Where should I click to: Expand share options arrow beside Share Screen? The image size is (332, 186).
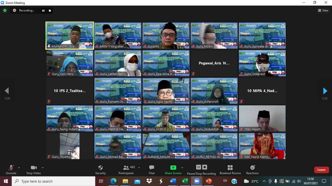[182, 168]
